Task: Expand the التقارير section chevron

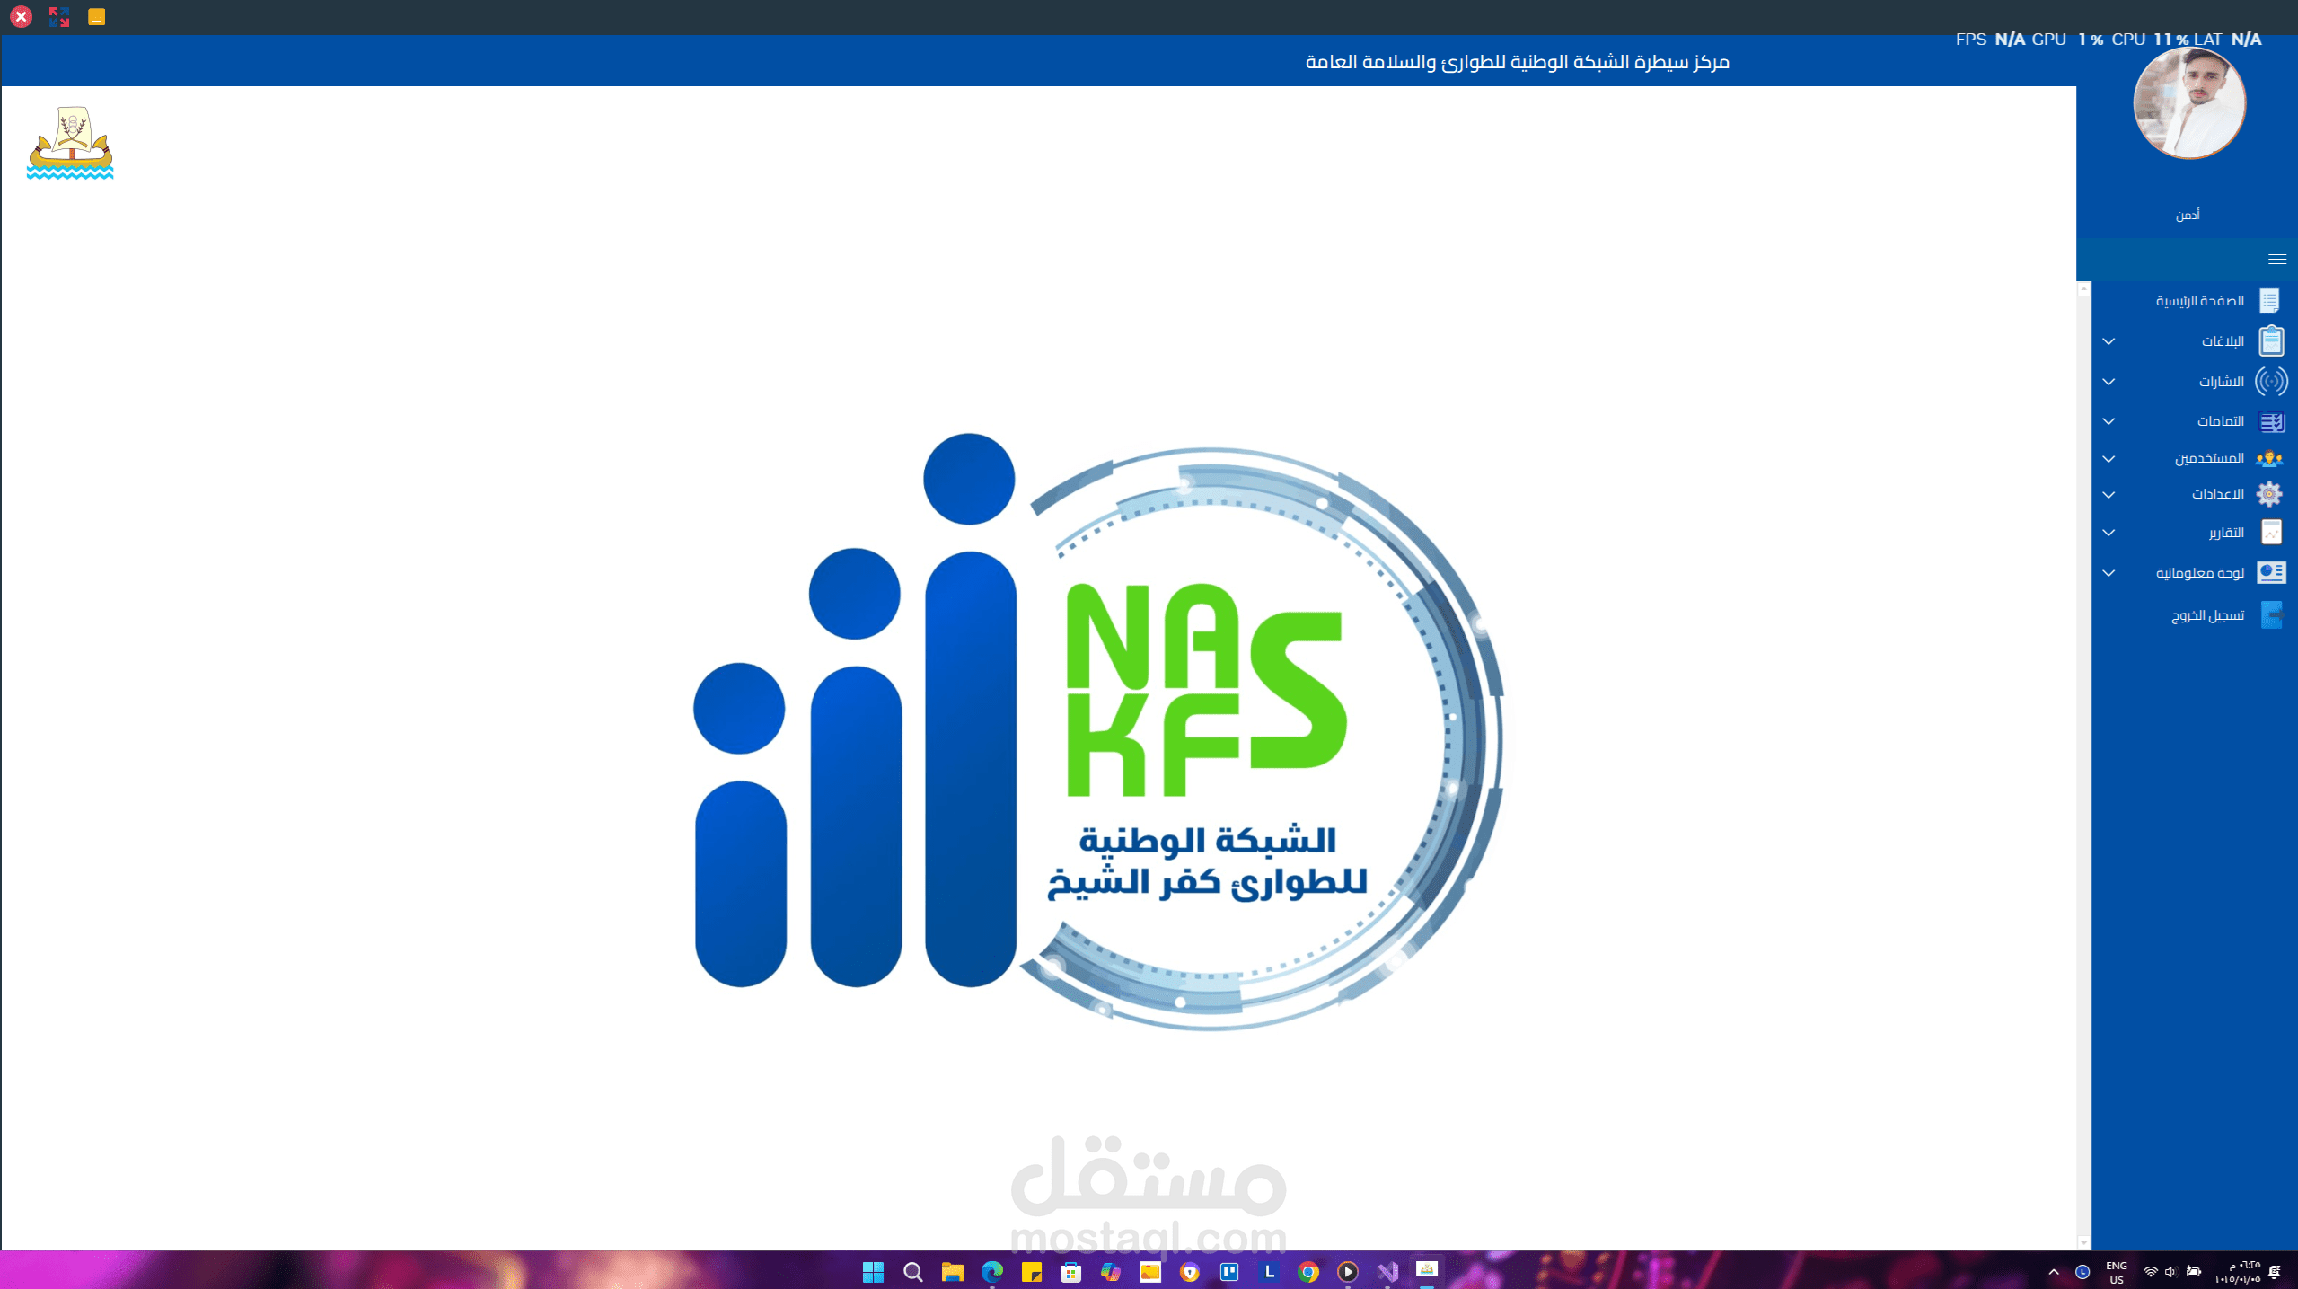Action: [x=2109, y=533]
